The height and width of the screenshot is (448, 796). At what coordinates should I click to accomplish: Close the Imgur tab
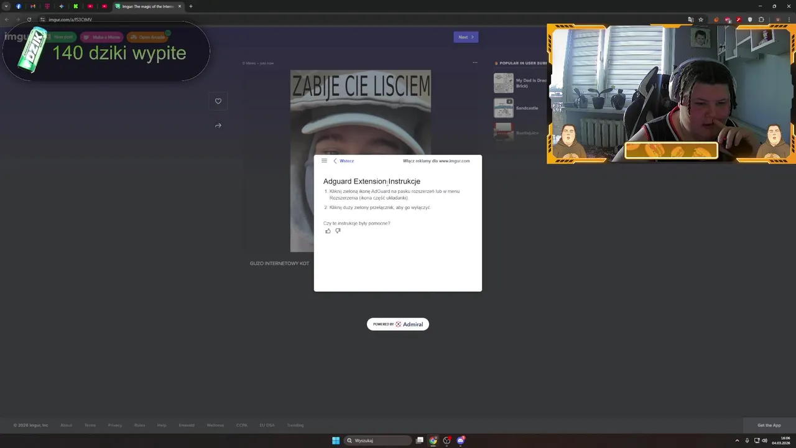point(180,6)
